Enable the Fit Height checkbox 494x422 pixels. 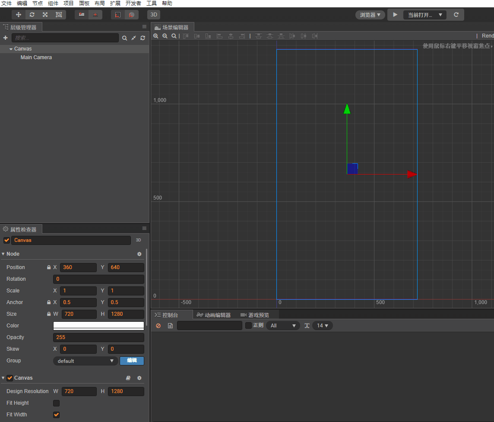pos(56,403)
